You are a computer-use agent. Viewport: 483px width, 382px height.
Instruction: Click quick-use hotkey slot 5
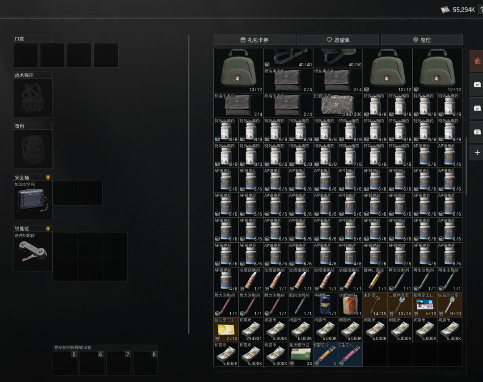tap(65, 363)
